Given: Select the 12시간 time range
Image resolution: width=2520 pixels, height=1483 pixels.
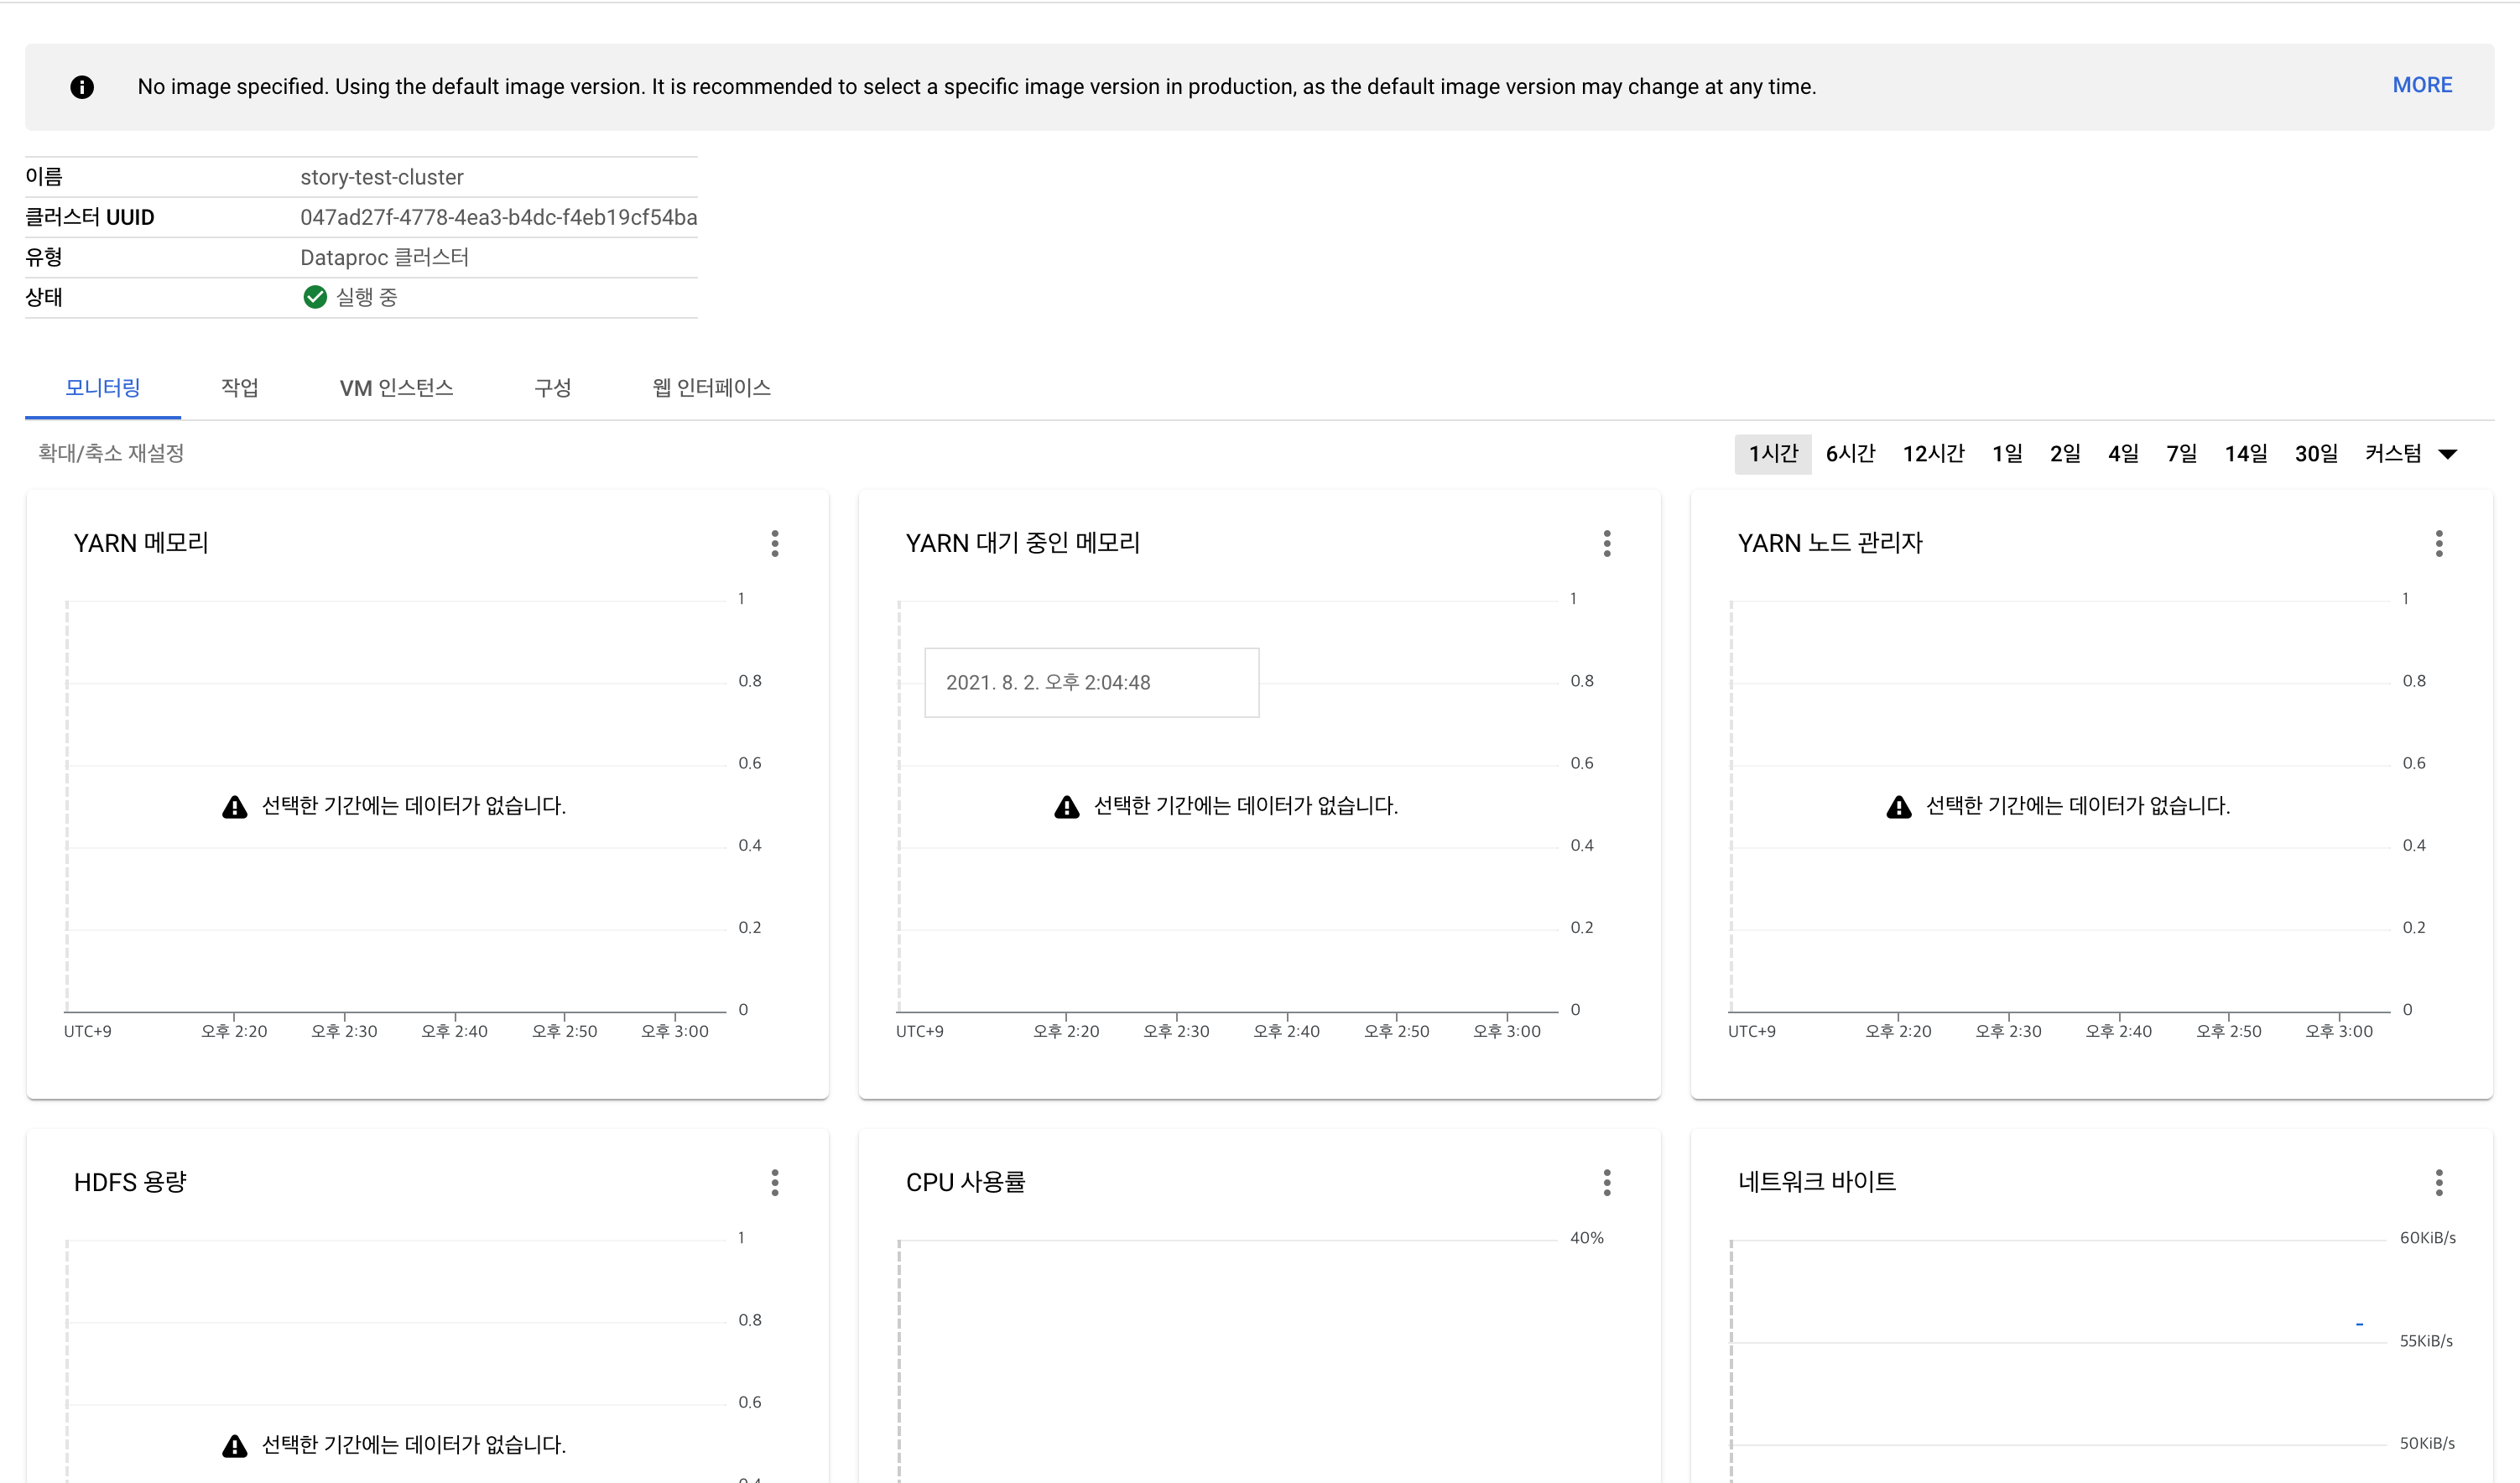Looking at the screenshot, I should coord(1933,454).
